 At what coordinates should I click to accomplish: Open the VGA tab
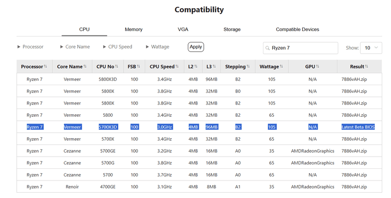point(183,29)
